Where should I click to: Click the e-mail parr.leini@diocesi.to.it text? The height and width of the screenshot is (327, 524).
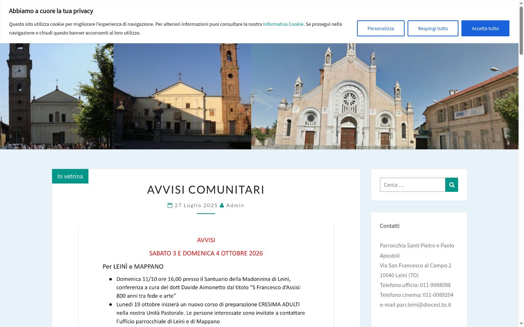(x=416, y=305)
